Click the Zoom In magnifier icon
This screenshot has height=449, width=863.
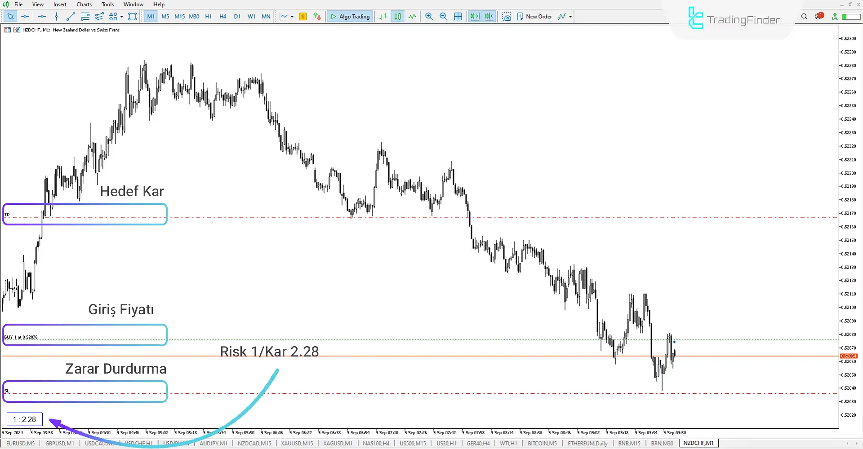coord(429,16)
